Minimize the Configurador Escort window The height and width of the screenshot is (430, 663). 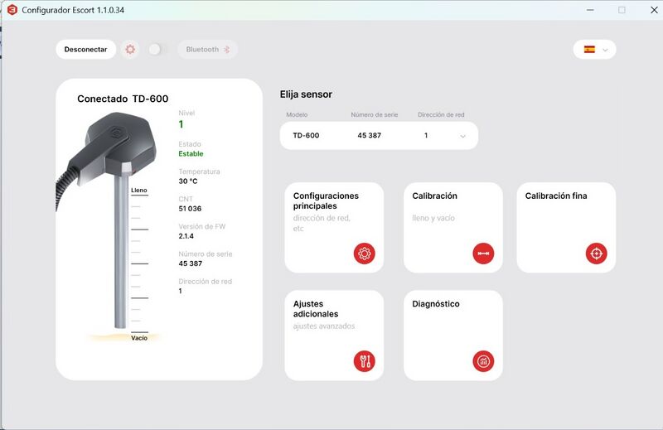pyautogui.click(x=590, y=10)
